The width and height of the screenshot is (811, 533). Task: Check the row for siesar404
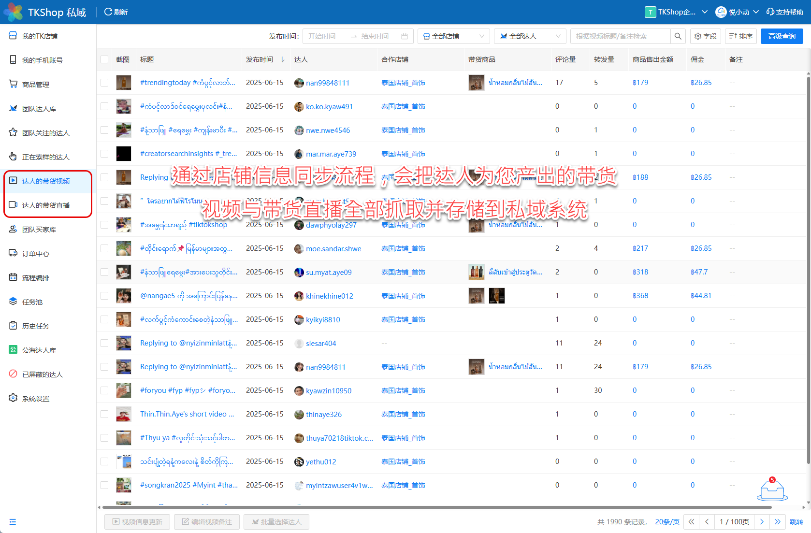click(104, 343)
